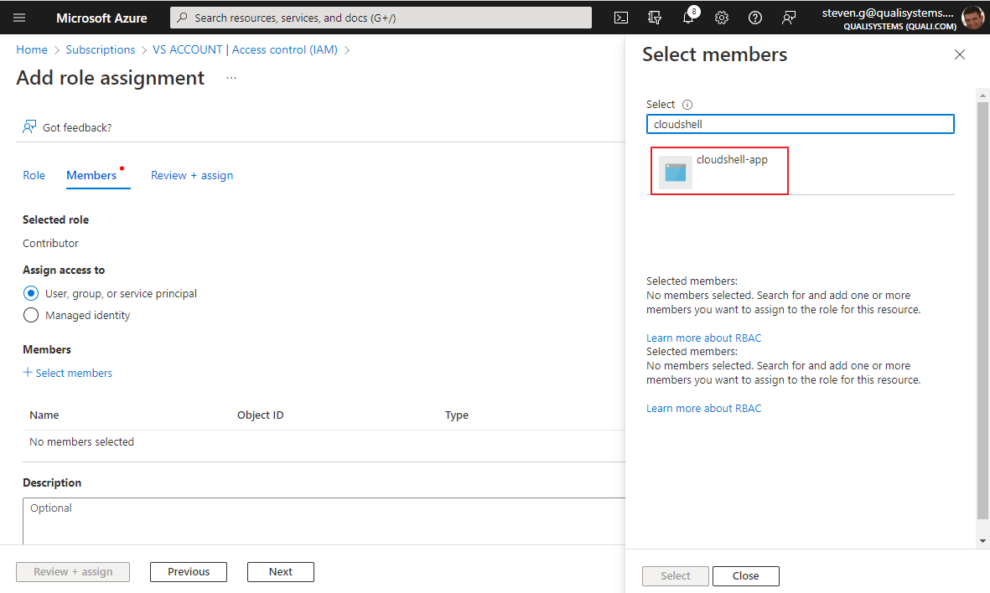990x593 pixels.
Task: Click the Feedback icon in the top bar
Action: click(789, 18)
